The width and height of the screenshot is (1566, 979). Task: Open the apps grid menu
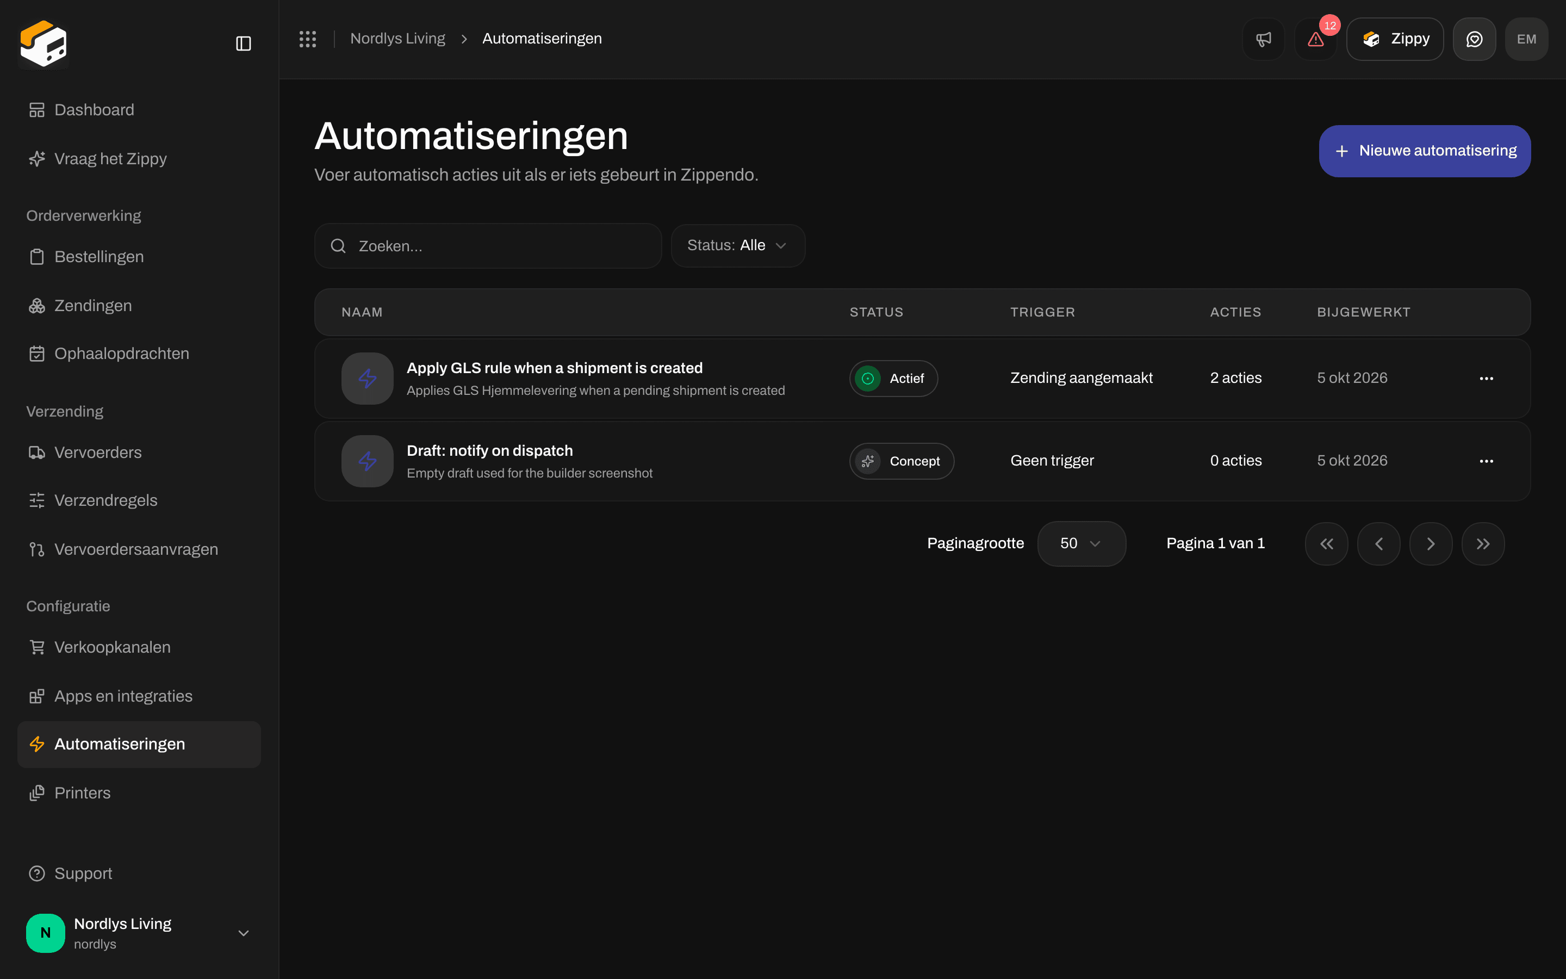[308, 39]
